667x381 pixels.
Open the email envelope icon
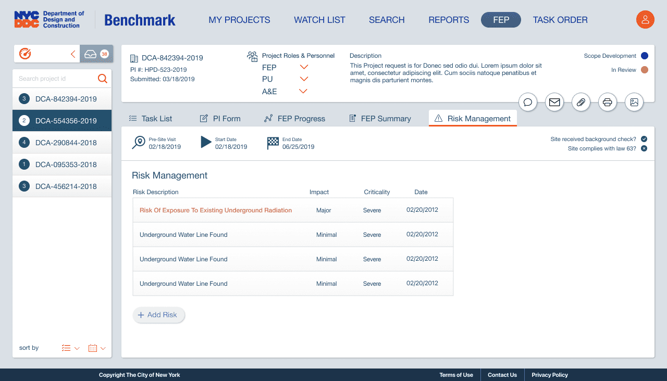coord(554,103)
